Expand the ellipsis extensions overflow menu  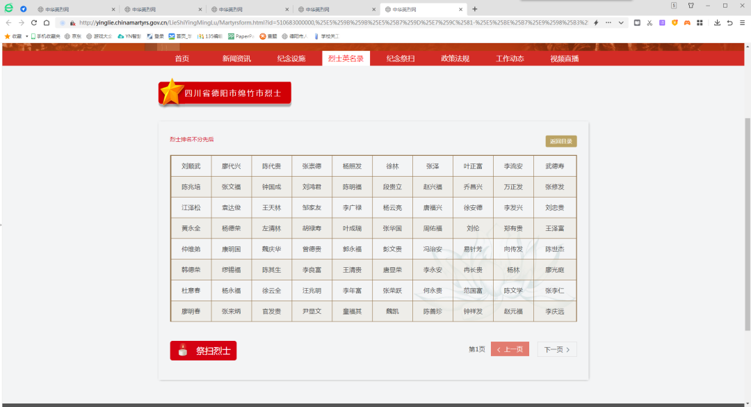pos(608,22)
